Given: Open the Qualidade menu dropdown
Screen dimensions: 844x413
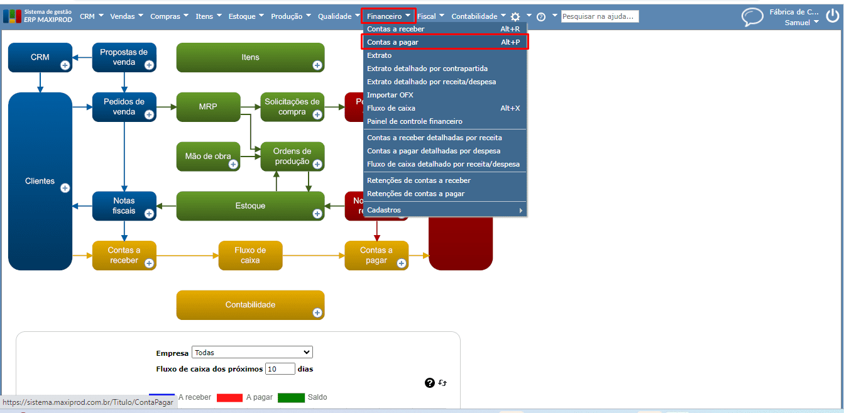Looking at the screenshot, I should (x=339, y=16).
